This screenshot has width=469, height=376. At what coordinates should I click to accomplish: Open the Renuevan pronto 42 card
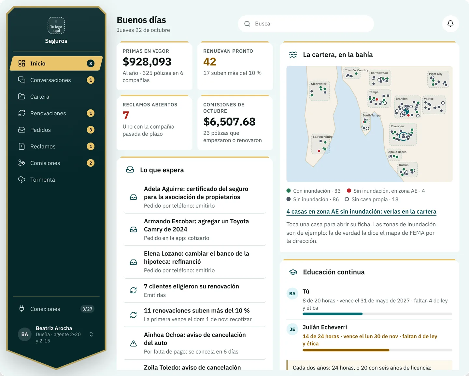pyautogui.click(x=235, y=66)
